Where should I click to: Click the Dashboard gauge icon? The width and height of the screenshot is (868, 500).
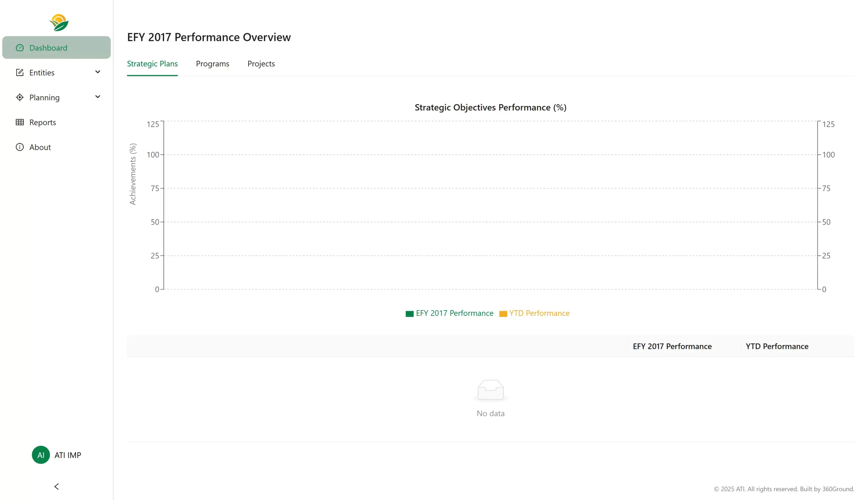click(20, 48)
